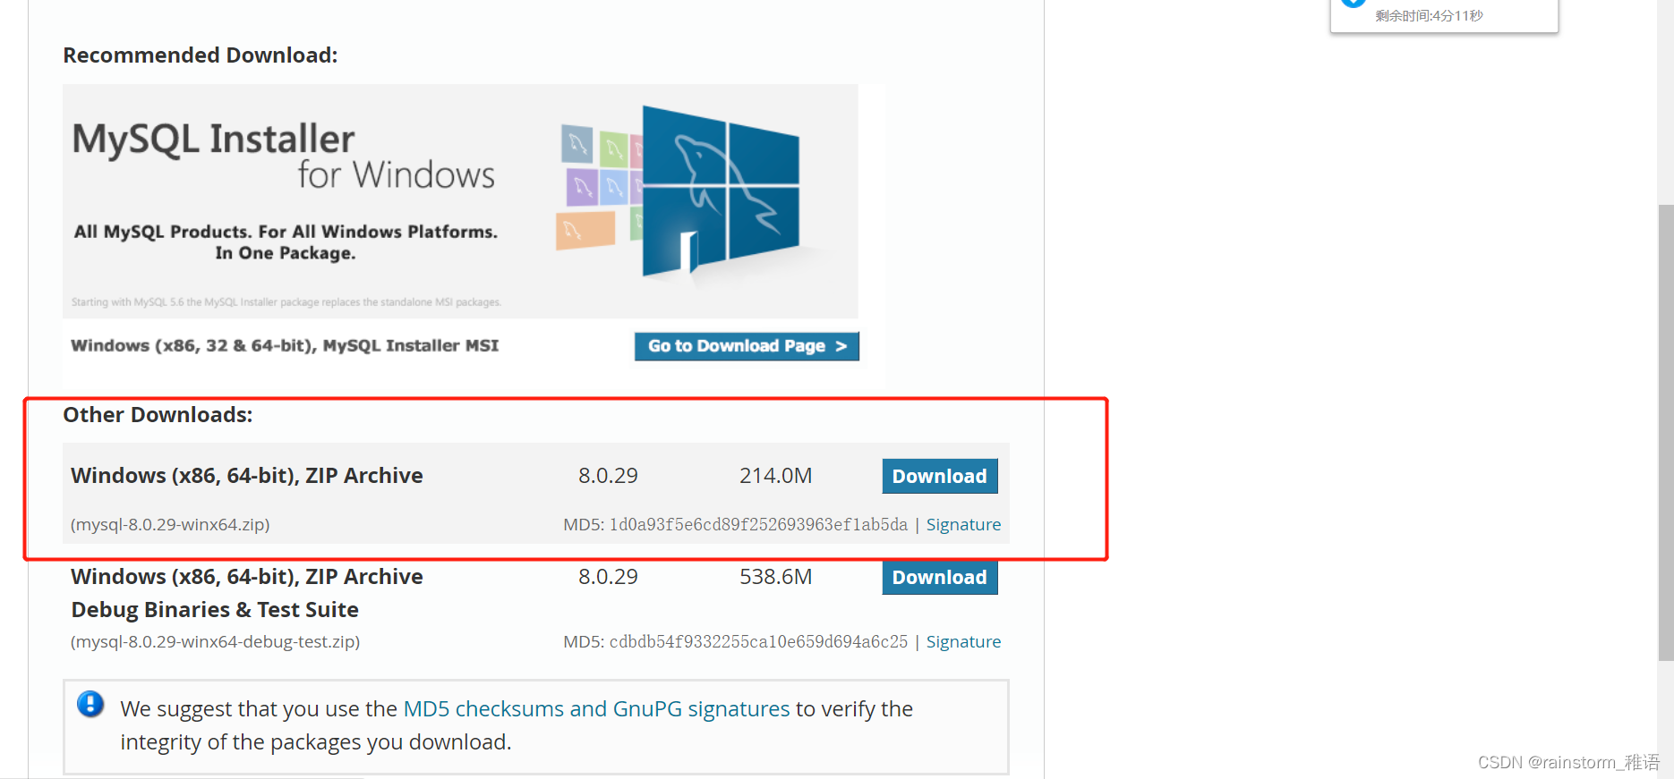
Task: Click the page vertical scrollbar thumb
Action: [1665, 433]
